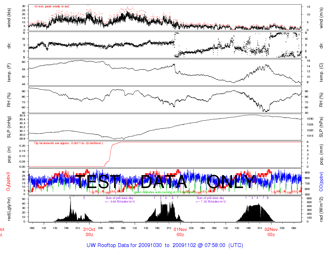The width and height of the screenshot is (330, 258).
Task: Click the '900' CO axis tick value
Action: 307,173
